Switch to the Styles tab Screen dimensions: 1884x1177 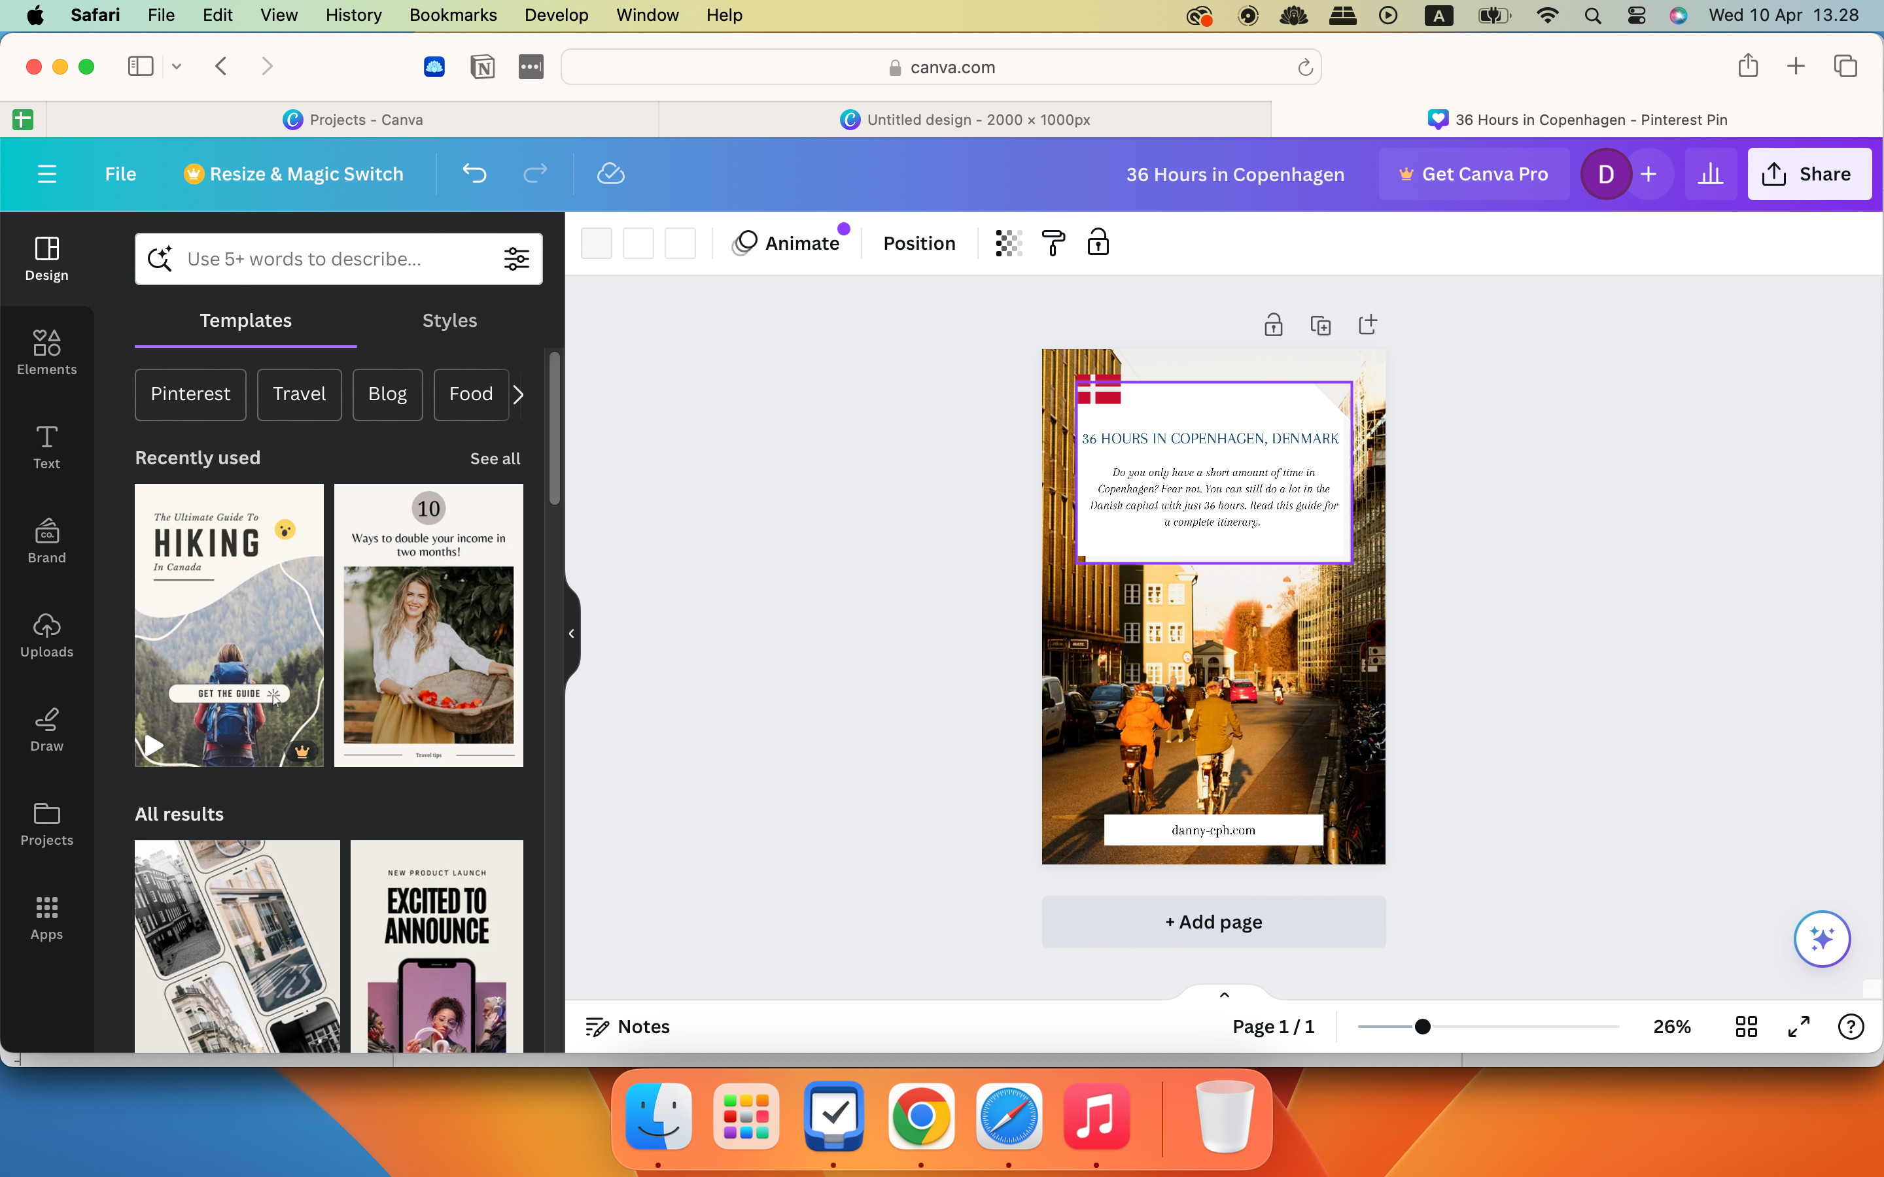(448, 320)
